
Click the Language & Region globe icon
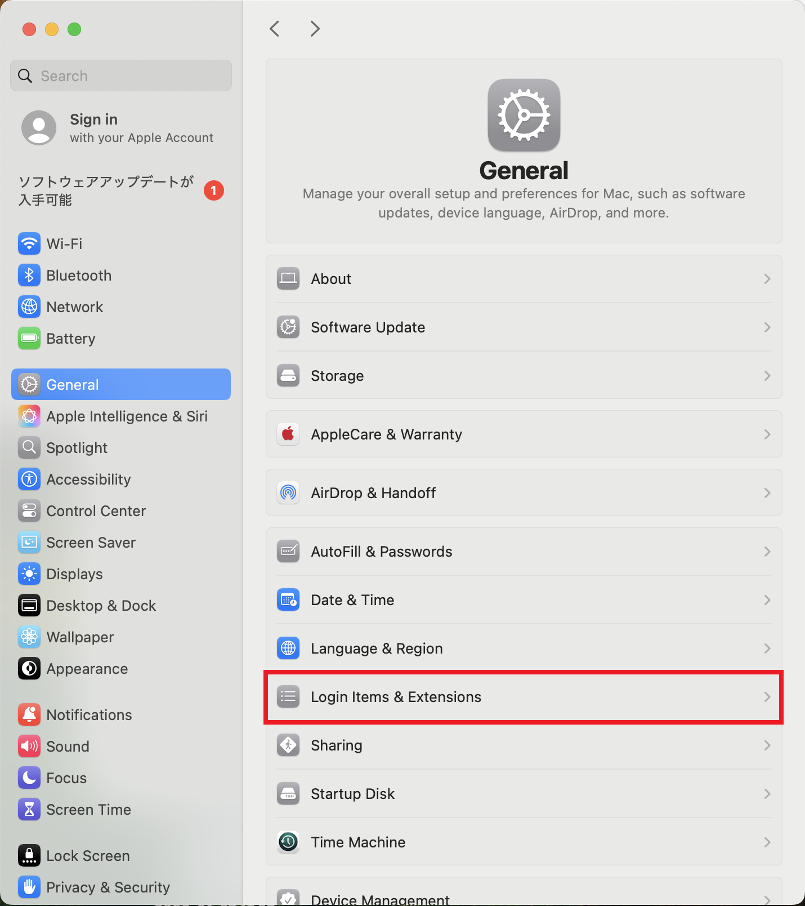click(x=288, y=648)
